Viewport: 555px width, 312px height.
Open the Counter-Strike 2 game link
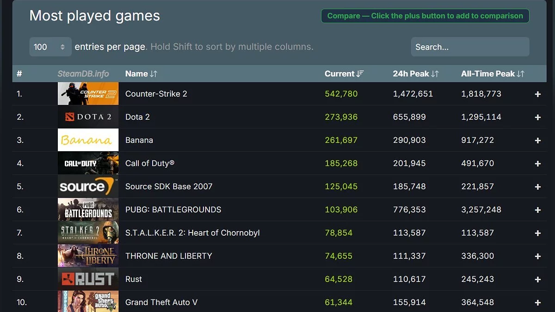point(156,94)
